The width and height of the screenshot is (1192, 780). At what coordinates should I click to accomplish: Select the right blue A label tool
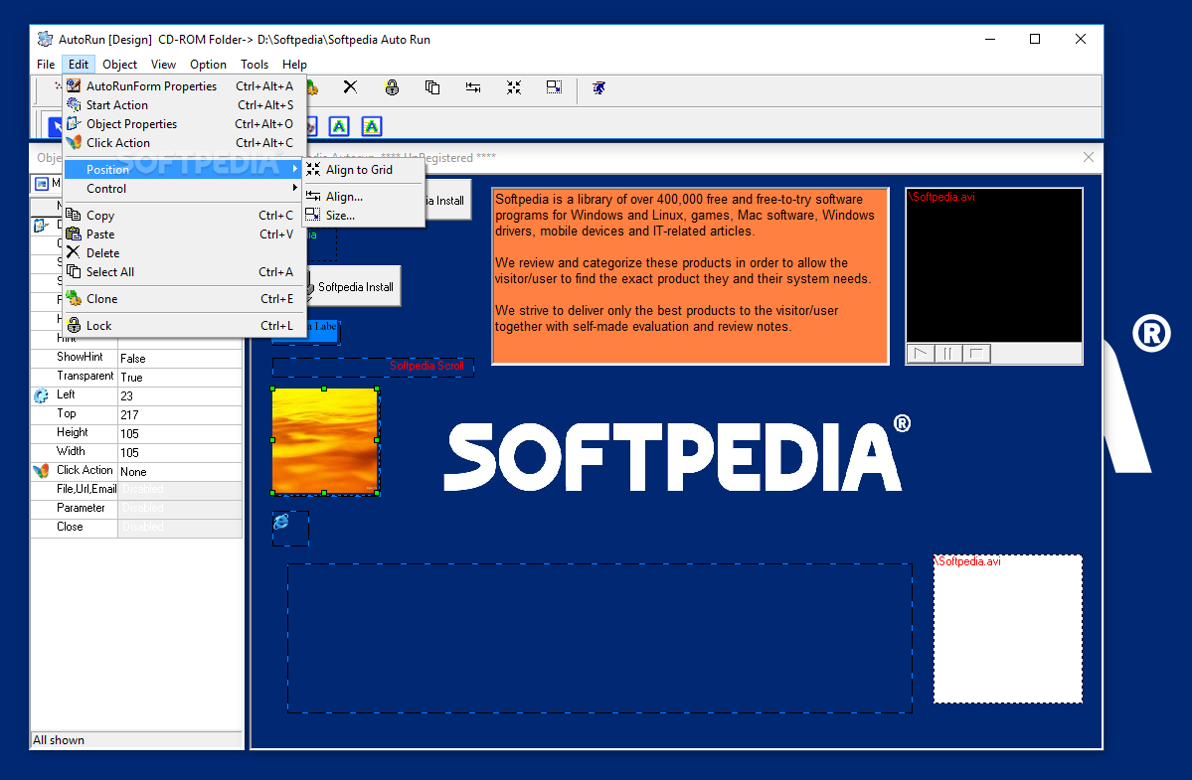(x=372, y=126)
